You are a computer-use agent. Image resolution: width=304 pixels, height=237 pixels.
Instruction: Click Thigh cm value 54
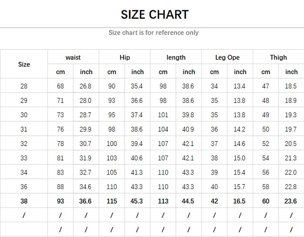pos(266,158)
